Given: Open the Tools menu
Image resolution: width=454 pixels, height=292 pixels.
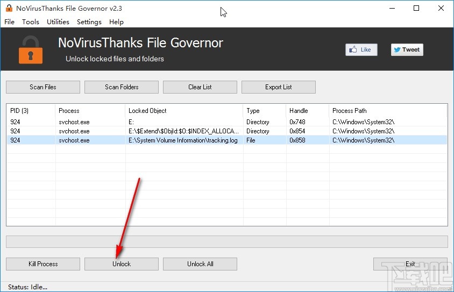Looking at the screenshot, I should pyautogui.click(x=31, y=22).
